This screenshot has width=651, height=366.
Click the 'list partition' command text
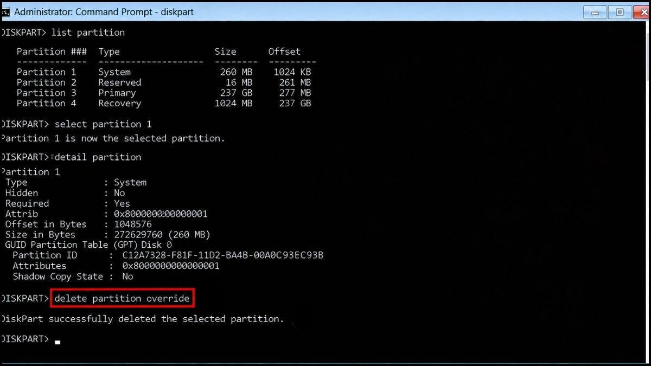pyautogui.click(x=88, y=33)
